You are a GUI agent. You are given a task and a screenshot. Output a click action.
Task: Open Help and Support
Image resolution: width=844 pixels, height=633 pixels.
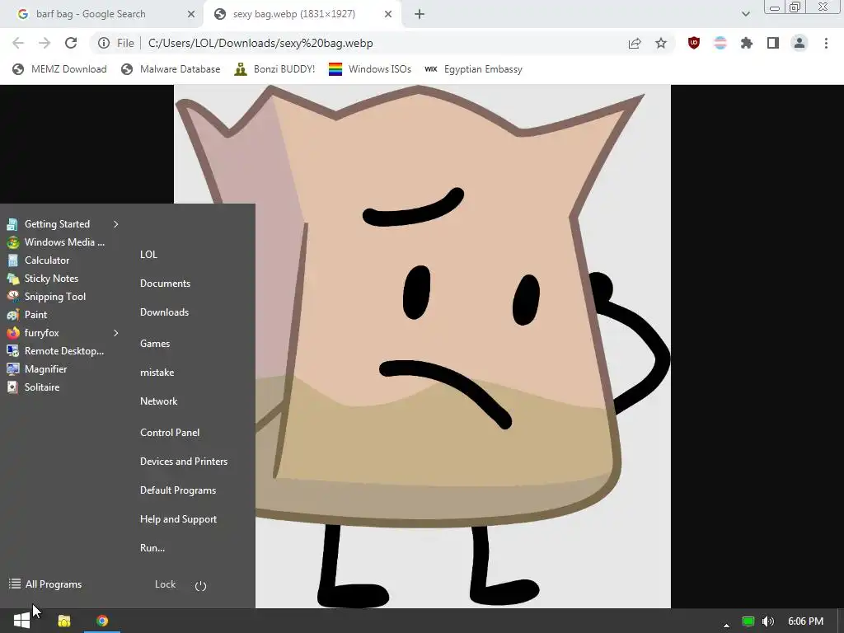coord(178,519)
